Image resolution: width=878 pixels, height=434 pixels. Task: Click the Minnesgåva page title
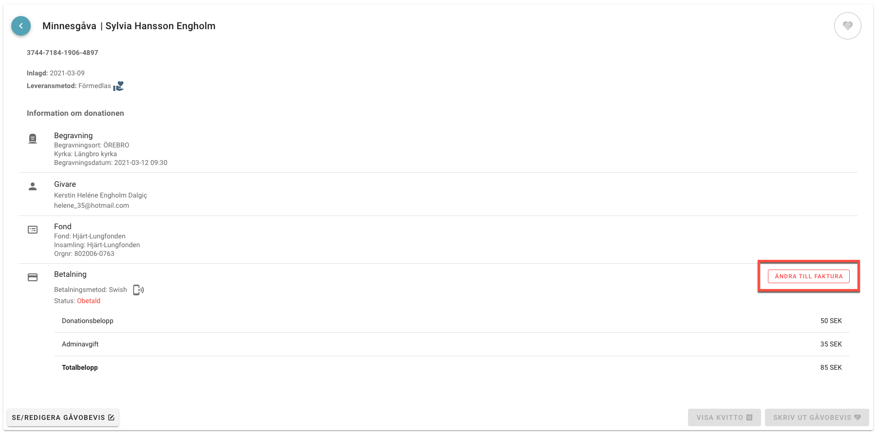pos(69,26)
